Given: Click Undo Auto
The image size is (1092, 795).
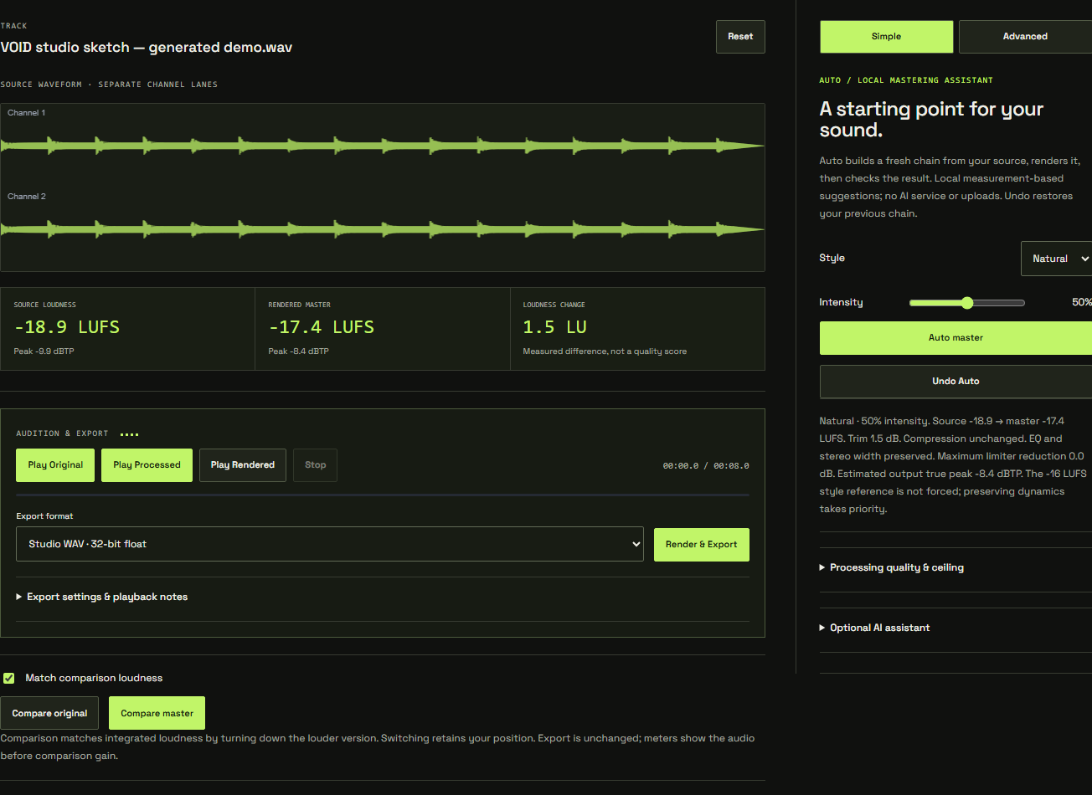Looking at the screenshot, I should [956, 382].
